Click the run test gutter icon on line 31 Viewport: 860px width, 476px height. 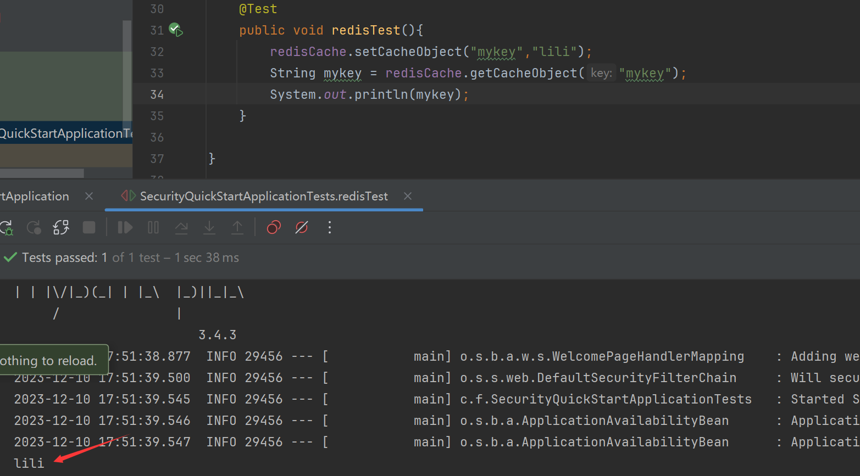[x=176, y=30]
